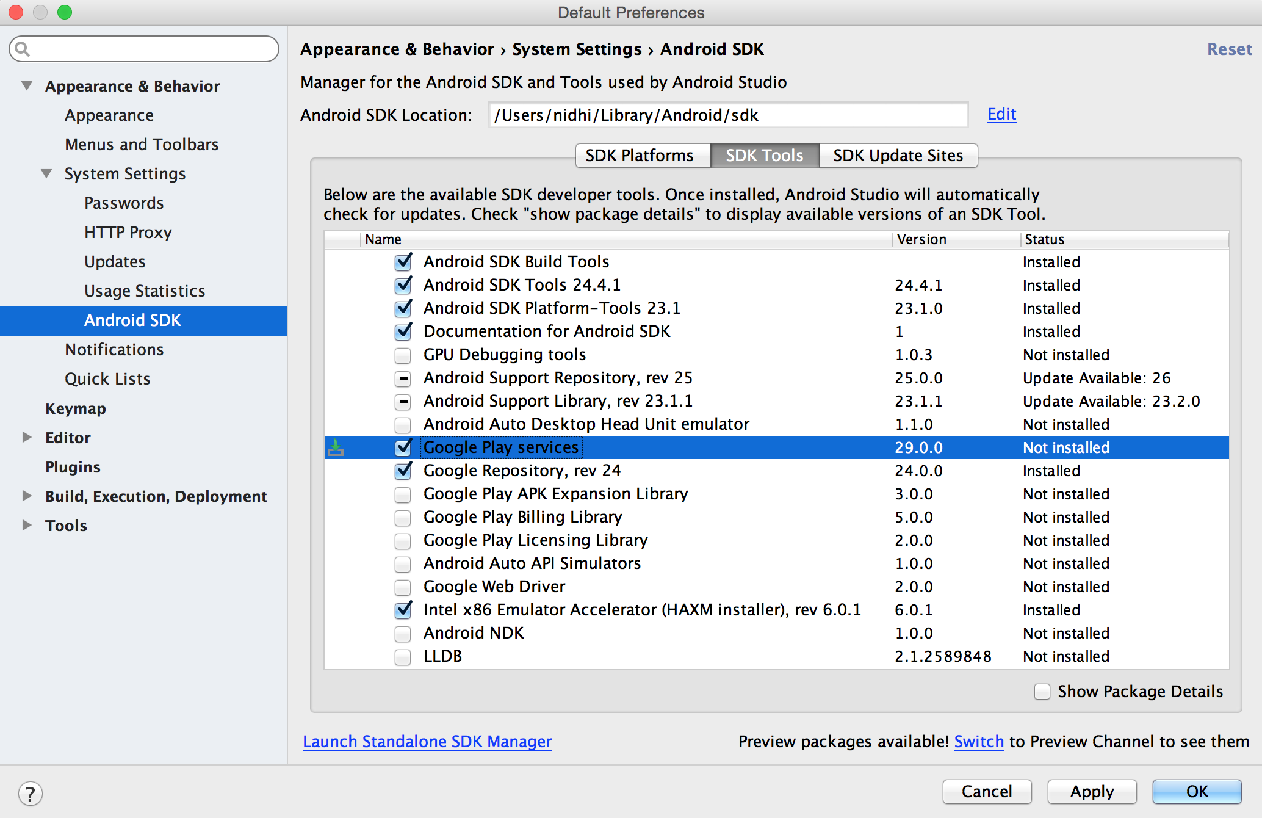The width and height of the screenshot is (1262, 818).
Task: Check the Android NDK checkbox
Action: (403, 634)
